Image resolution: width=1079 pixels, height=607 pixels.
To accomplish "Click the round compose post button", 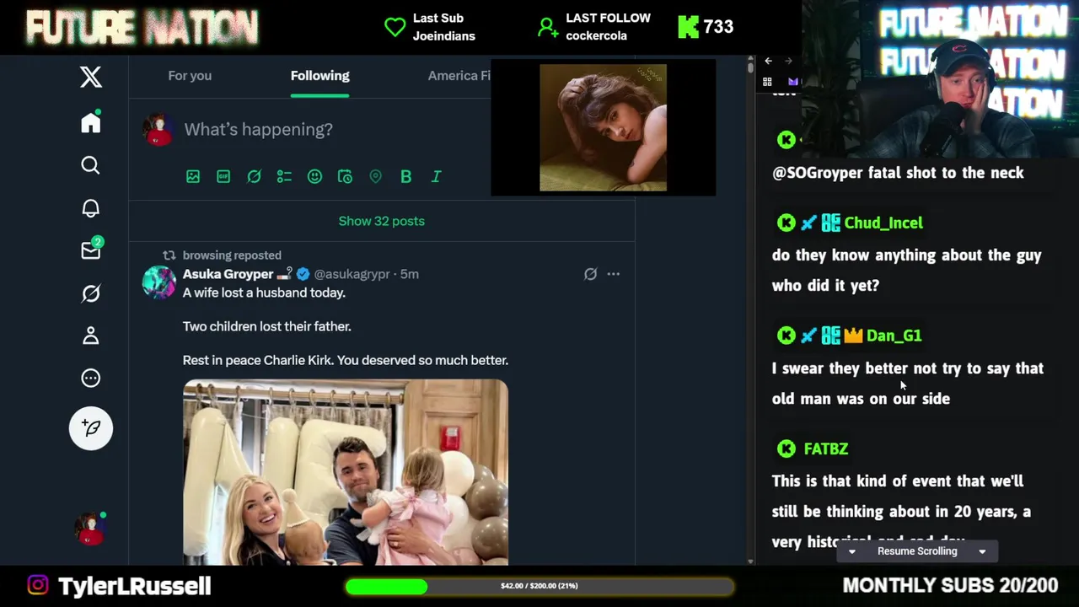I will [91, 428].
